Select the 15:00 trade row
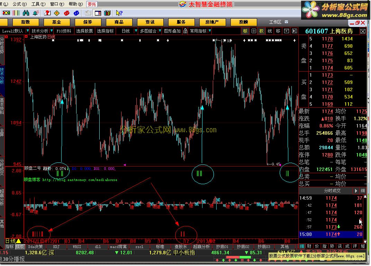The width and height of the screenshot is (371, 266). [331, 234]
